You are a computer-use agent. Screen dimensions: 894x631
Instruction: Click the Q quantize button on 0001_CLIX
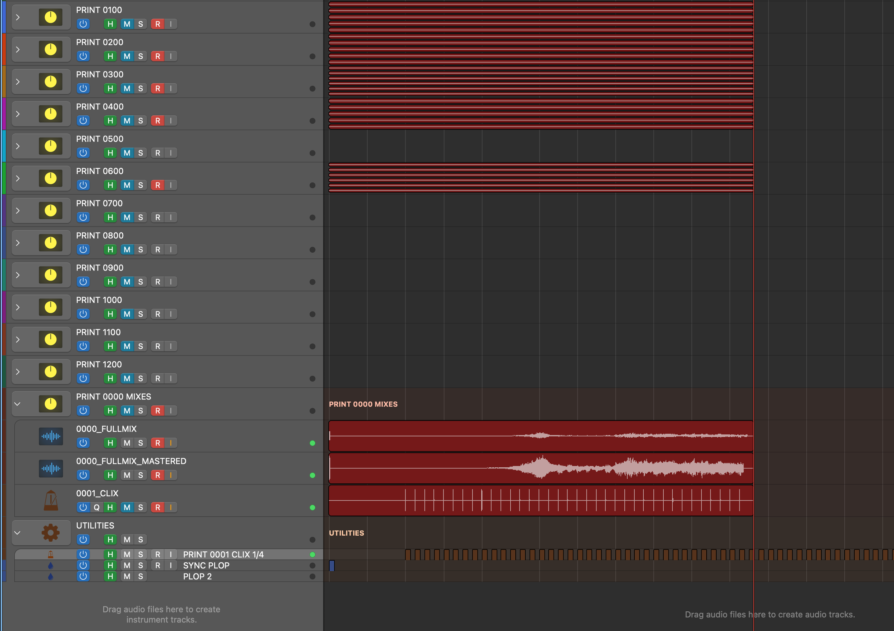tap(97, 507)
